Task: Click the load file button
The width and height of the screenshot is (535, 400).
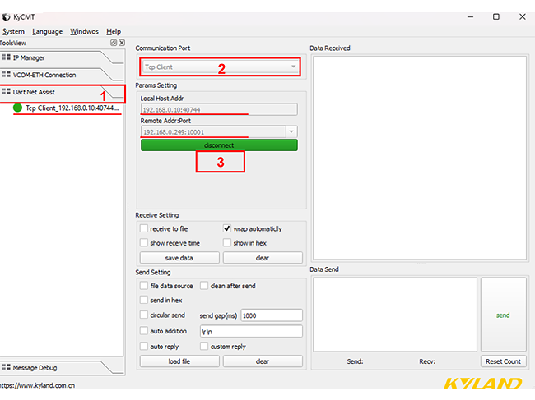Action: click(179, 361)
